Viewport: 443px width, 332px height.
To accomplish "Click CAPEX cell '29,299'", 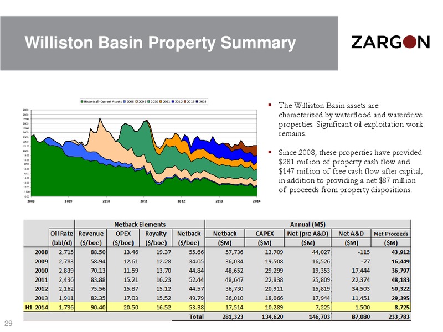I will tap(274, 271).
